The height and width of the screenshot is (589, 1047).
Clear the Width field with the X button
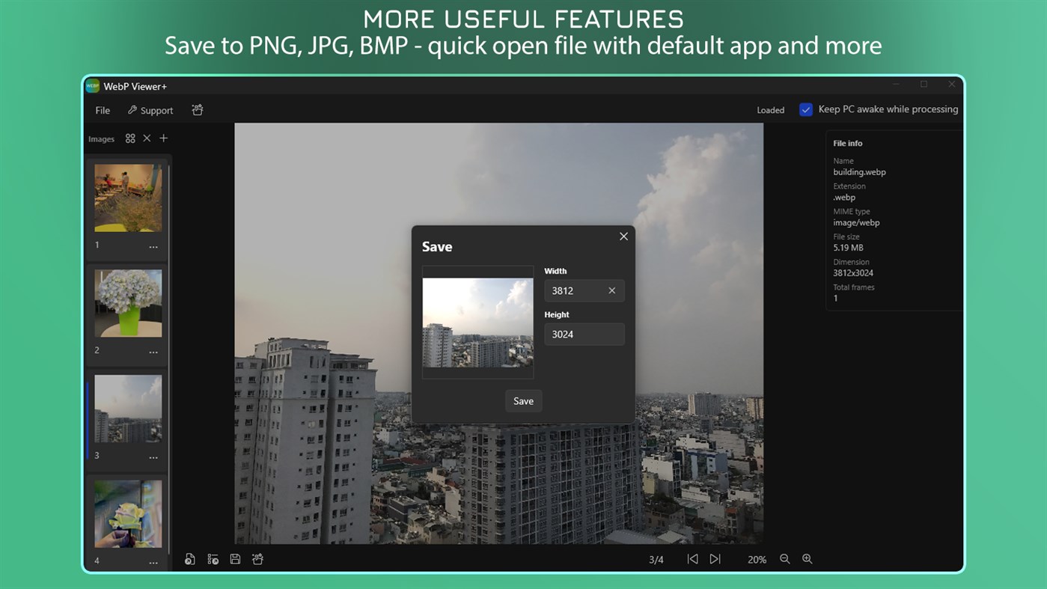611,290
